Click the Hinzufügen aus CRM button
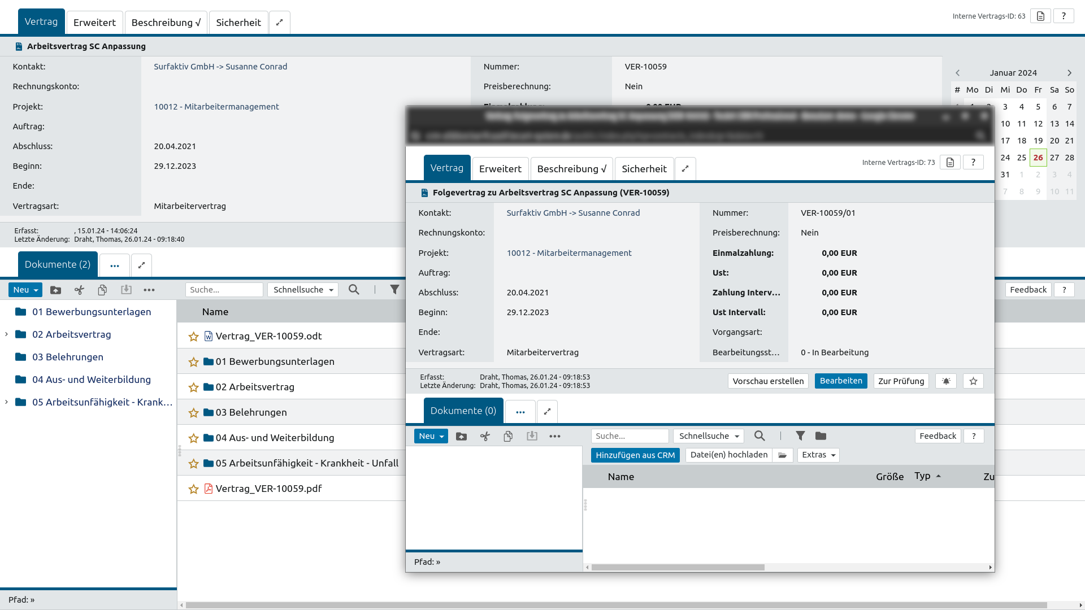The image size is (1085, 610). (x=635, y=455)
